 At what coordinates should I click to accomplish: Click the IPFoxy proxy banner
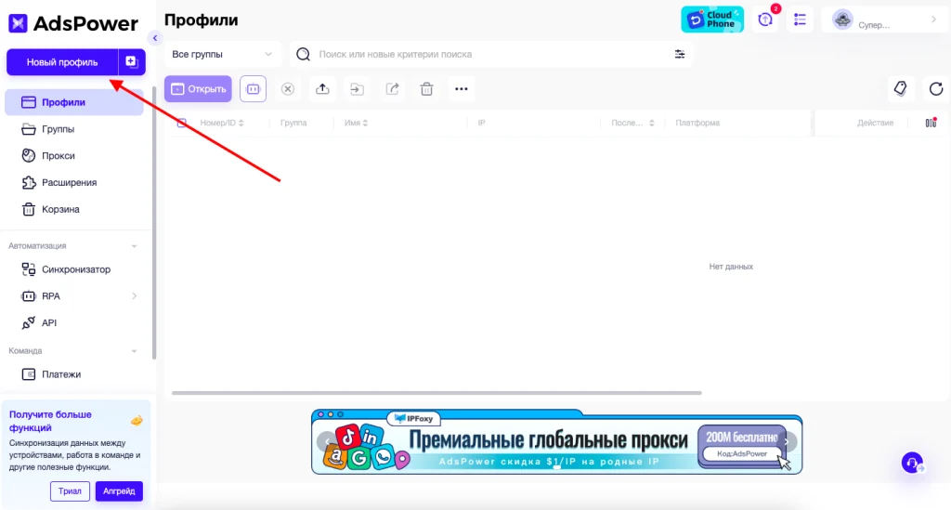pyautogui.click(x=557, y=442)
